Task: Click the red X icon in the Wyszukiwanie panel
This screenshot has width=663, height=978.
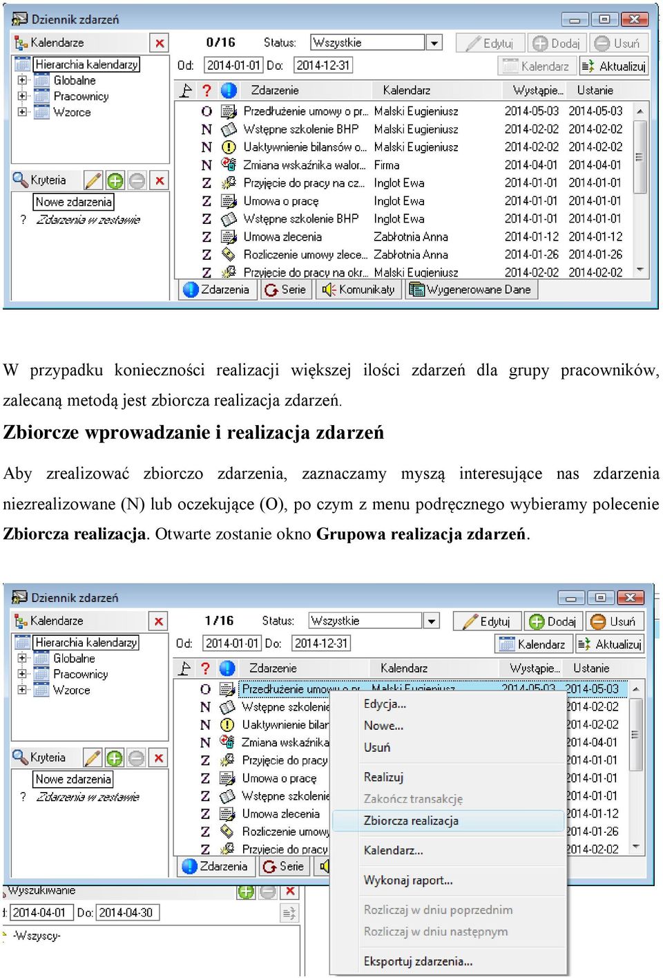Action: coord(291,892)
